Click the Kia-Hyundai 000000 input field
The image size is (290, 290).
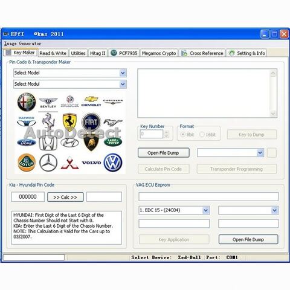pyautogui.click(x=28, y=197)
